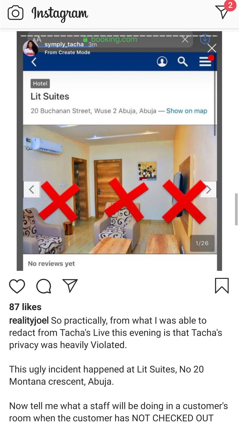Open comments with speech bubble icon
The image size is (239, 432).
[x=44, y=286]
